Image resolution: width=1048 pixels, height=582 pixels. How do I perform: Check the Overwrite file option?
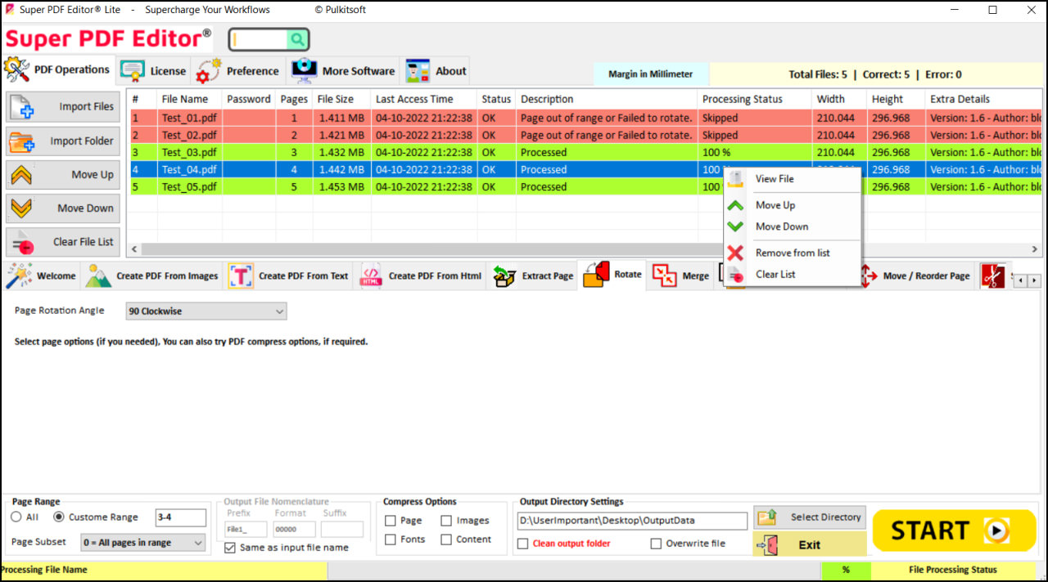coord(656,543)
